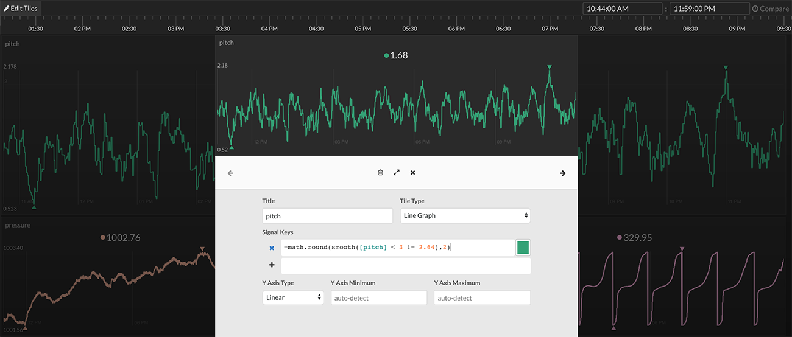Click the start time field 10:44:00 AM
The image size is (792, 337).
click(x=621, y=9)
